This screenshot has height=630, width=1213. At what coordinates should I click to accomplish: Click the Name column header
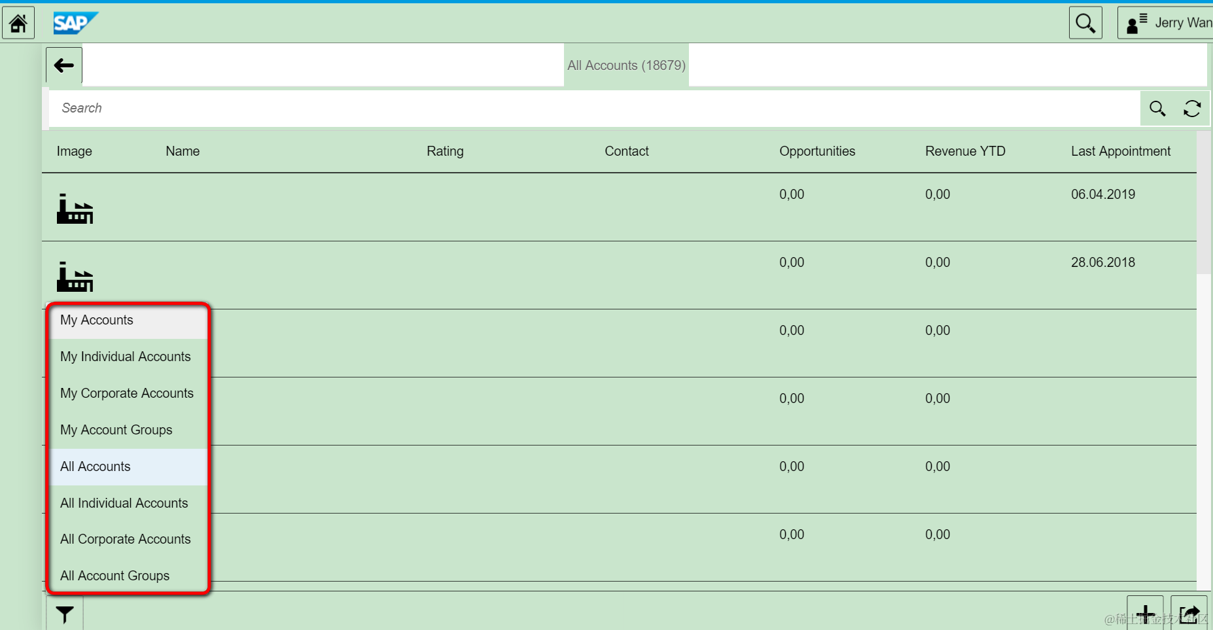point(183,151)
